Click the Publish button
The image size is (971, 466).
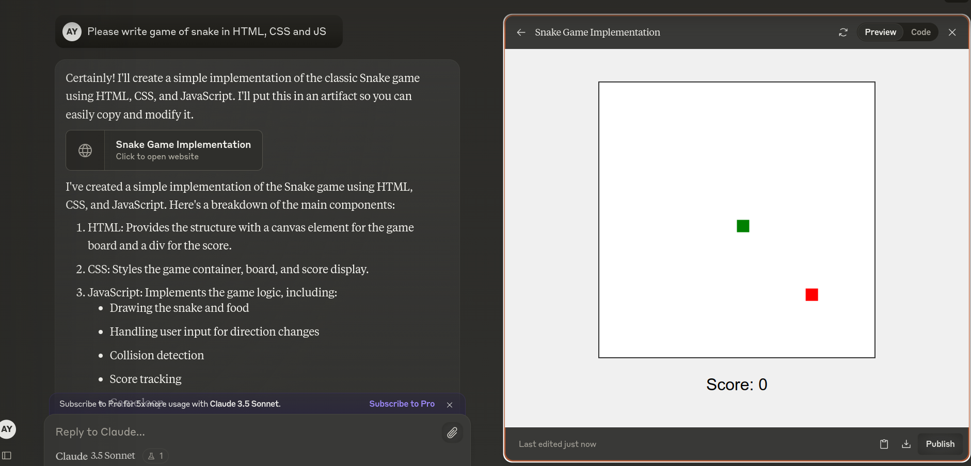point(940,444)
